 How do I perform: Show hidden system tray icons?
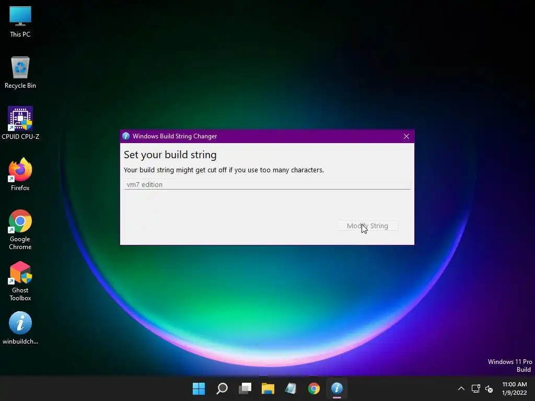461,388
